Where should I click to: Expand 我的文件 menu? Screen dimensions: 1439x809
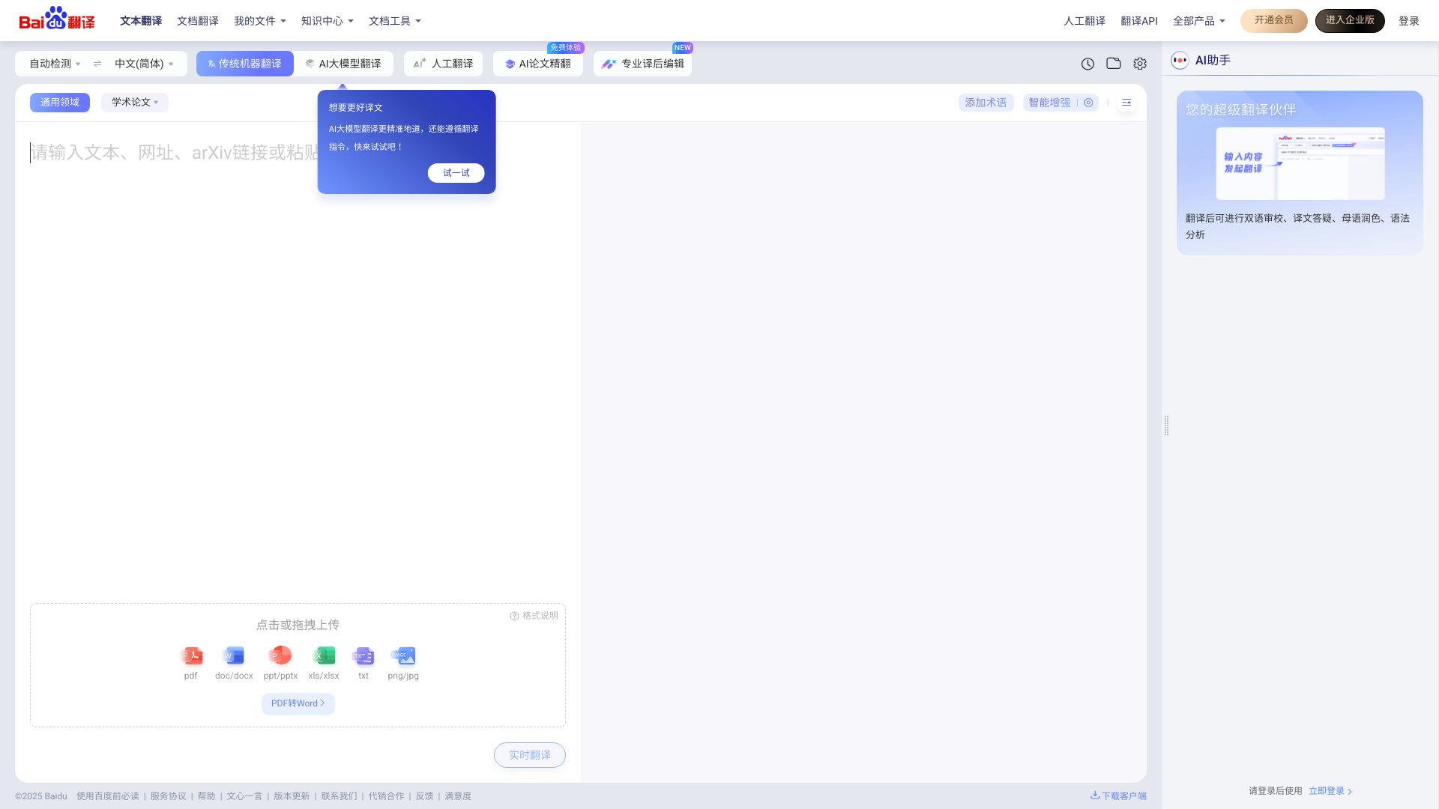pyautogui.click(x=260, y=21)
